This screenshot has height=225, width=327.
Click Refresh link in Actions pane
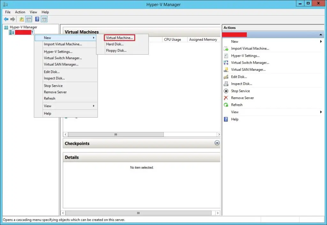point(237,105)
